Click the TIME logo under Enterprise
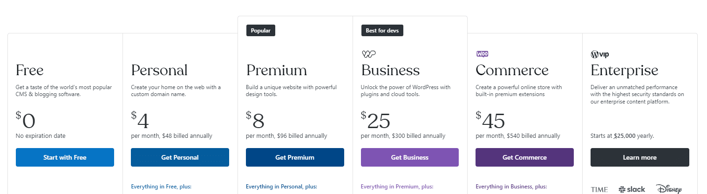Viewport: 707px width, 194px height. point(599,189)
